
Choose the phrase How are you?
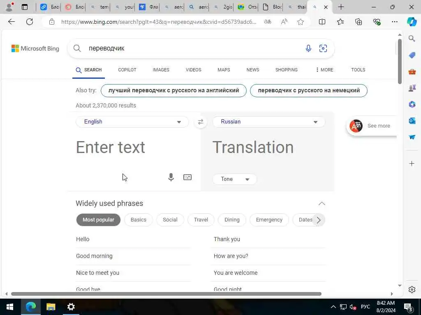click(x=231, y=256)
